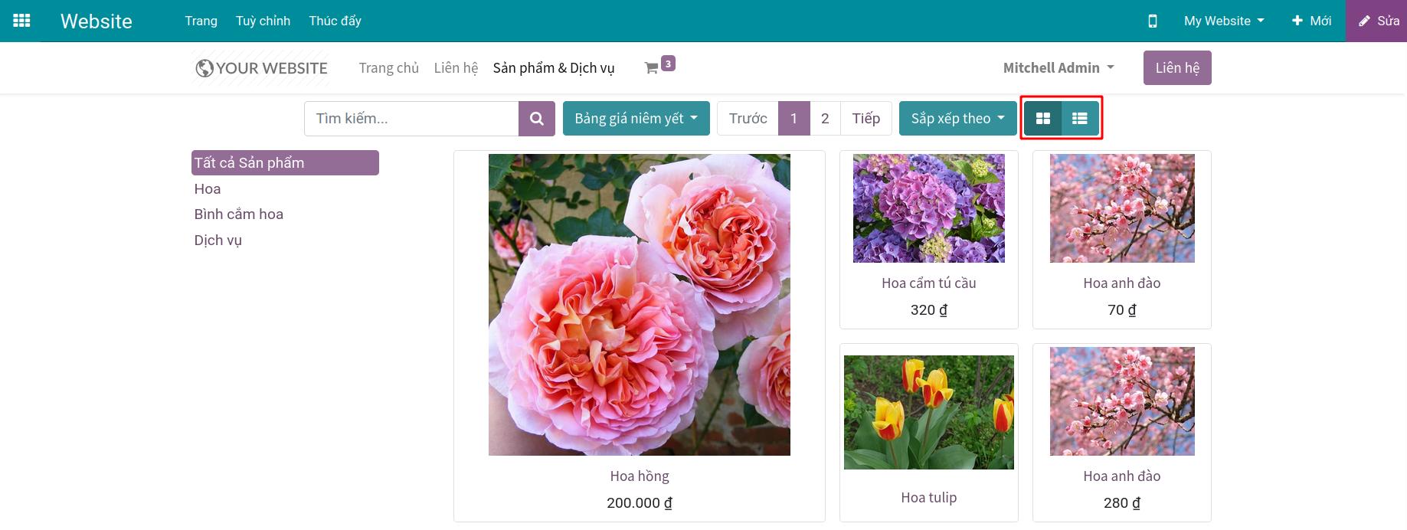Viewport: 1407px width, 530px height.
Task: Click the Tìm kiếm search field
Action: (x=411, y=119)
